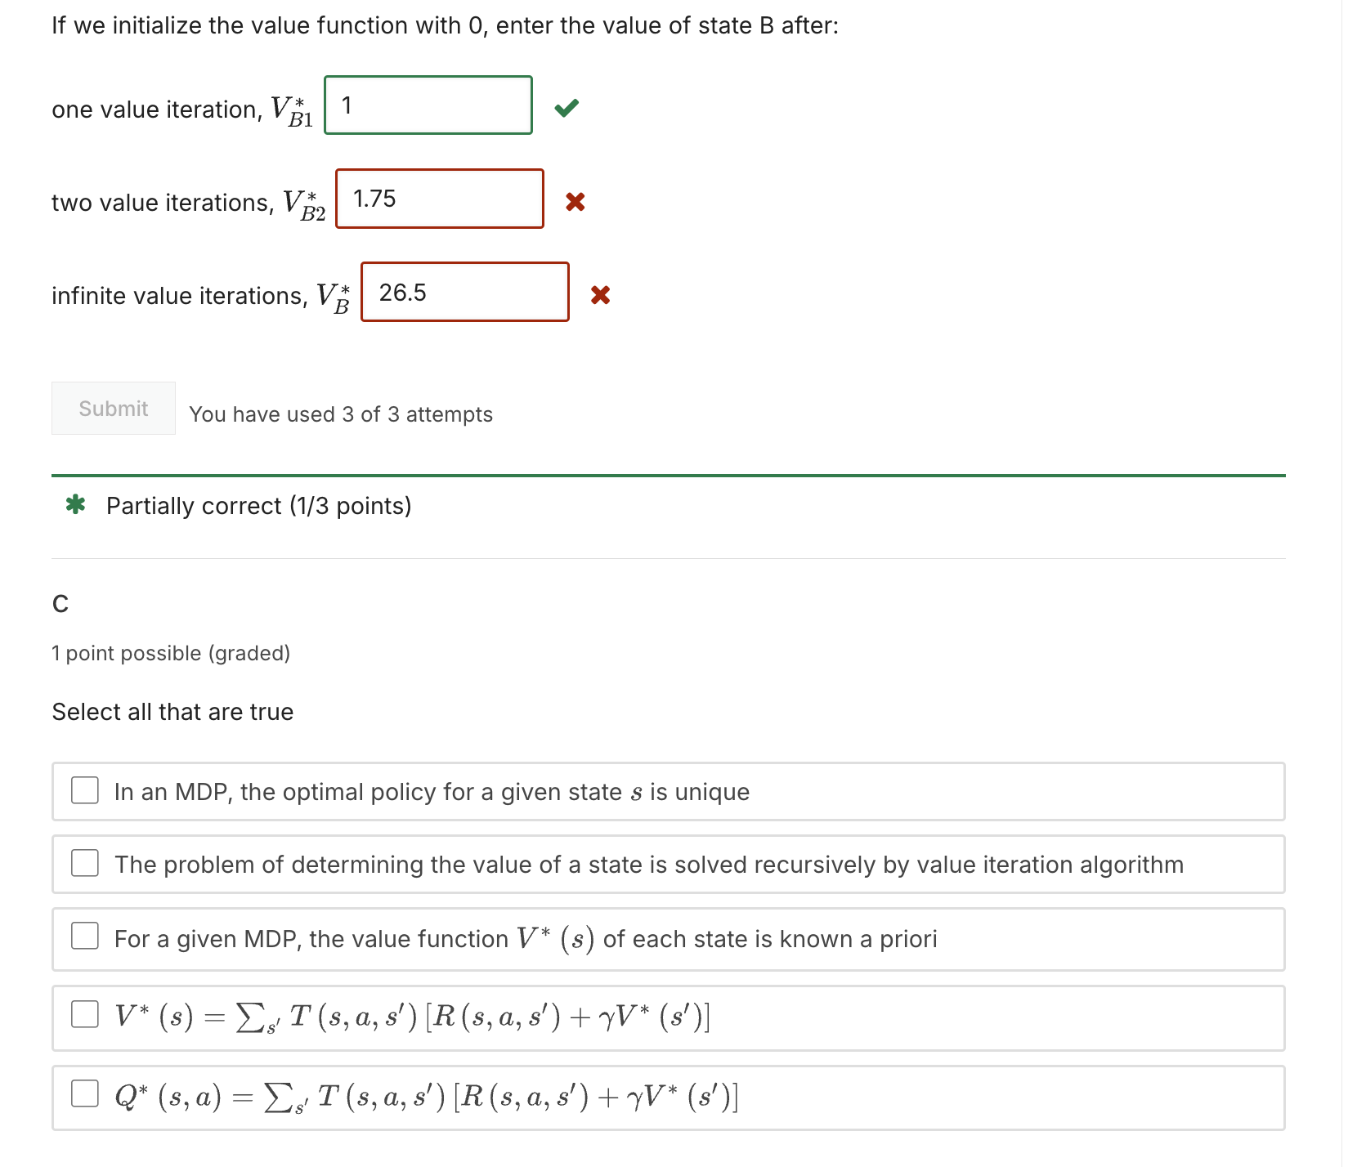The height and width of the screenshot is (1167, 1357).
Task: Click the red X beside the 26.5 answer
Action: pos(601,295)
